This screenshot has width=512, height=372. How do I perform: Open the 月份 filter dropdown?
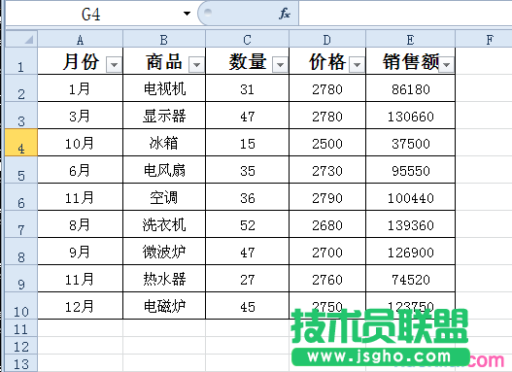(114, 65)
